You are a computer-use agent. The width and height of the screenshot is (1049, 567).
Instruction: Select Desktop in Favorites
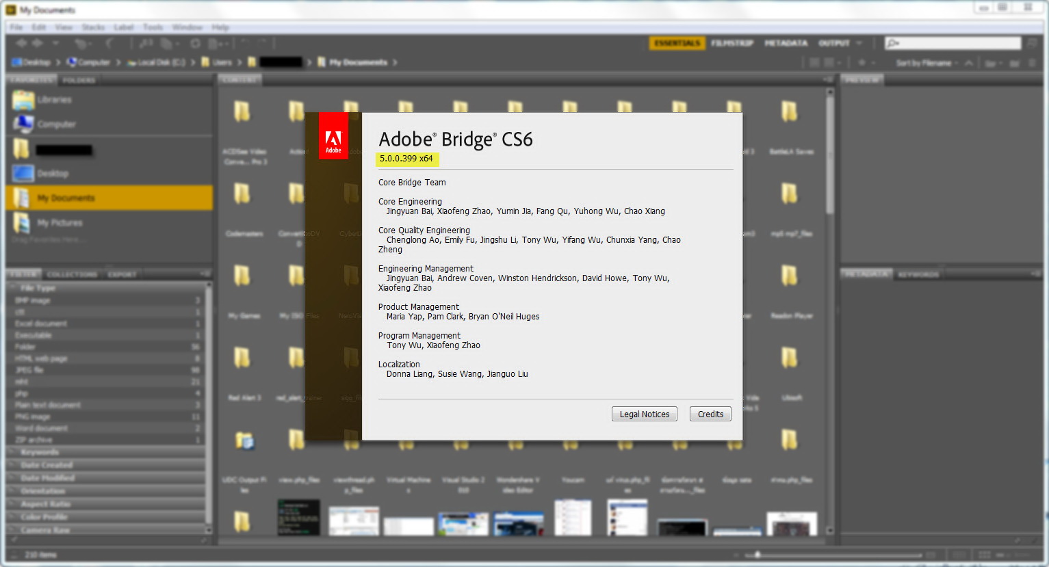point(109,173)
